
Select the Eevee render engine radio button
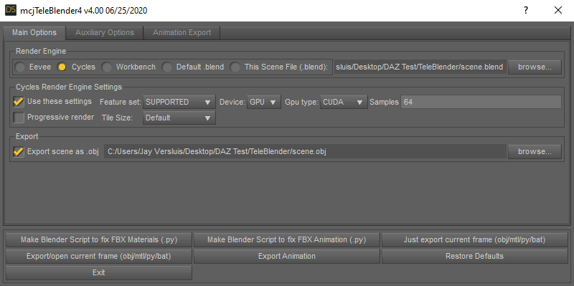[x=20, y=67]
